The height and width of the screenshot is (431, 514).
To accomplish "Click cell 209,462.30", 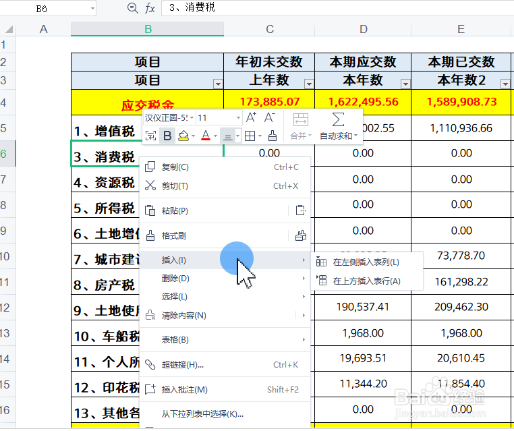I will coord(461,307).
